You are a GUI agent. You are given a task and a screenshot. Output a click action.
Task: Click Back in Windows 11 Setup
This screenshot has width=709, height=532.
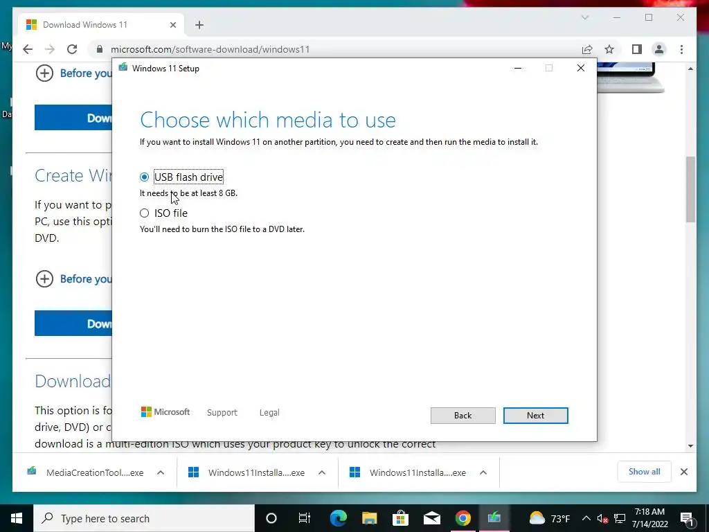[x=463, y=416]
